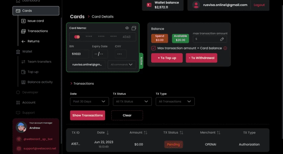Sort transactions by Date arrow icon
Screen dimensions: 283x154
(x=108, y=133)
